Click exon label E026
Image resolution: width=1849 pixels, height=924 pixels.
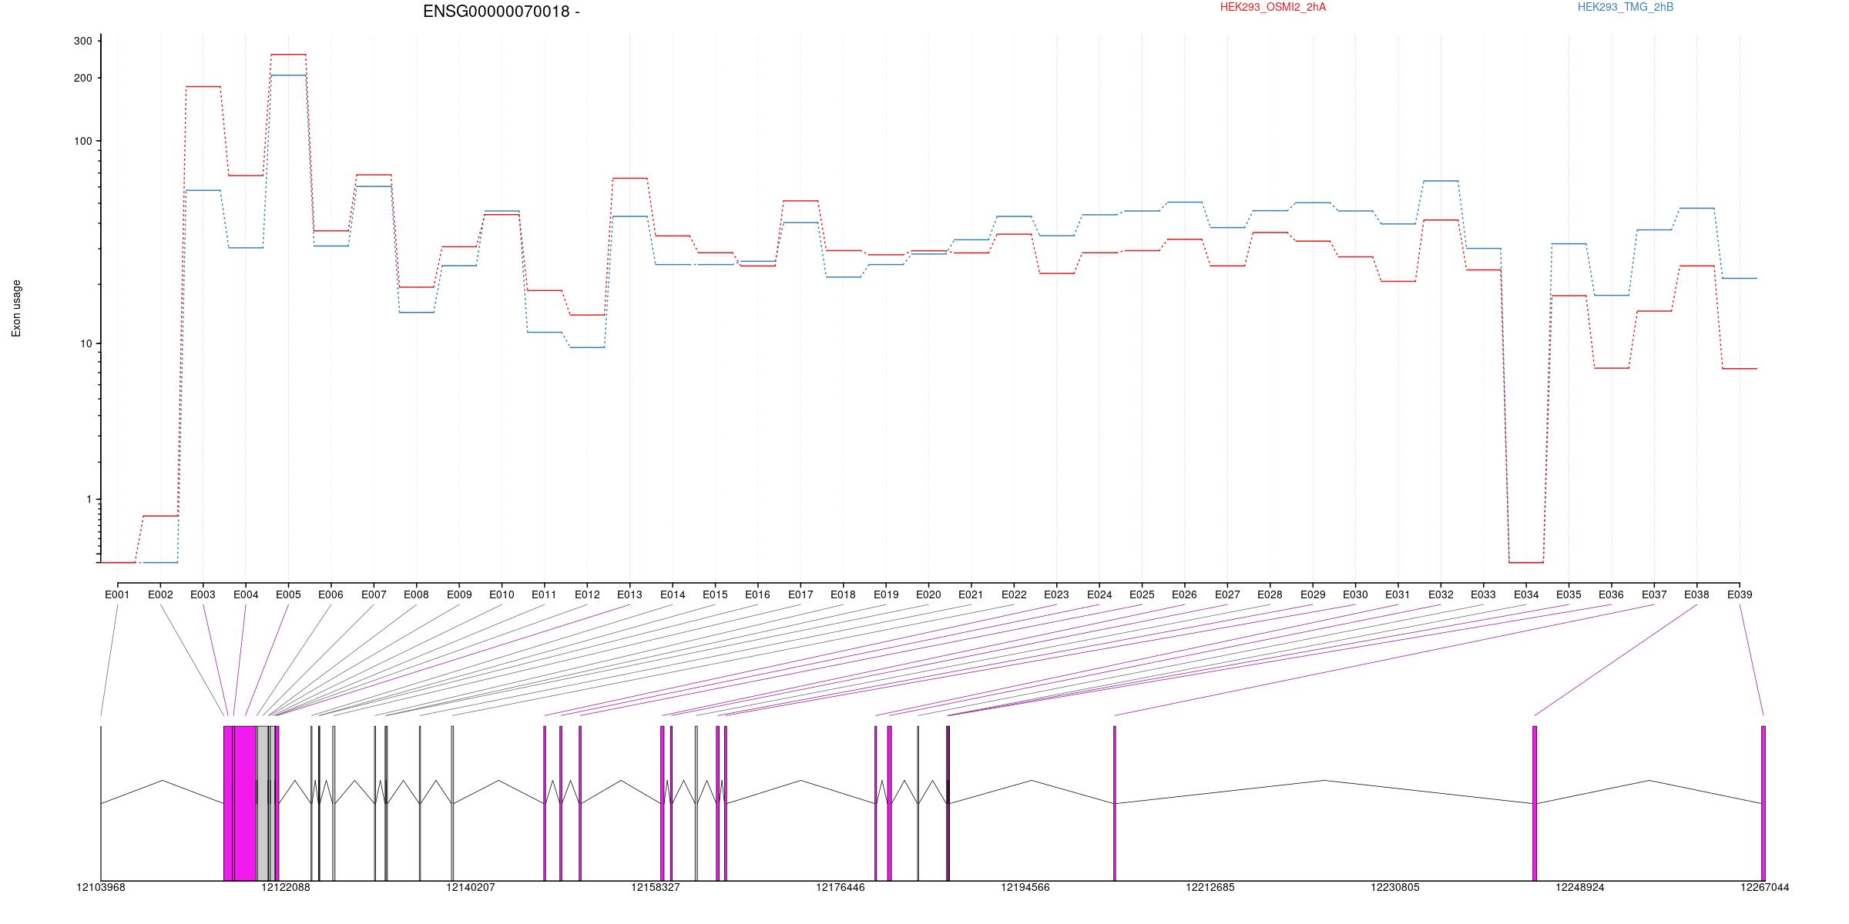pos(1184,594)
